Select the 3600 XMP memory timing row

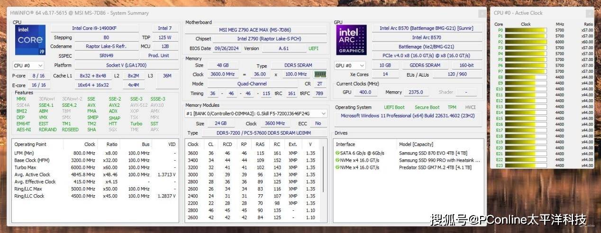tap(251, 153)
